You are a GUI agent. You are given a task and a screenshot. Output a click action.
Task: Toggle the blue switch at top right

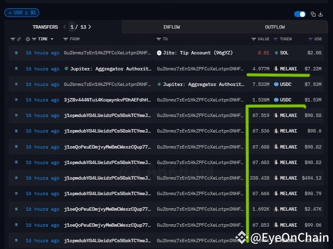tap(300, 14)
